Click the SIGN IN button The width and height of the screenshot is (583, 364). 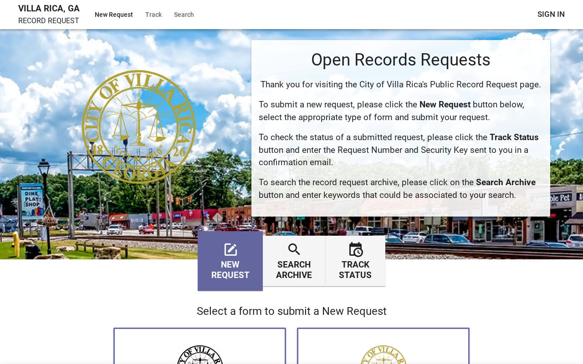(551, 14)
